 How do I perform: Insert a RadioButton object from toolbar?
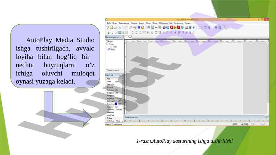(x=194, y=28)
